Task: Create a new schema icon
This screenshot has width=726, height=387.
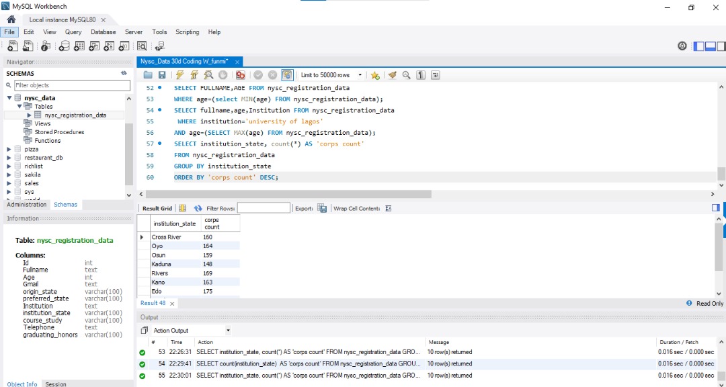Action: coord(64,46)
